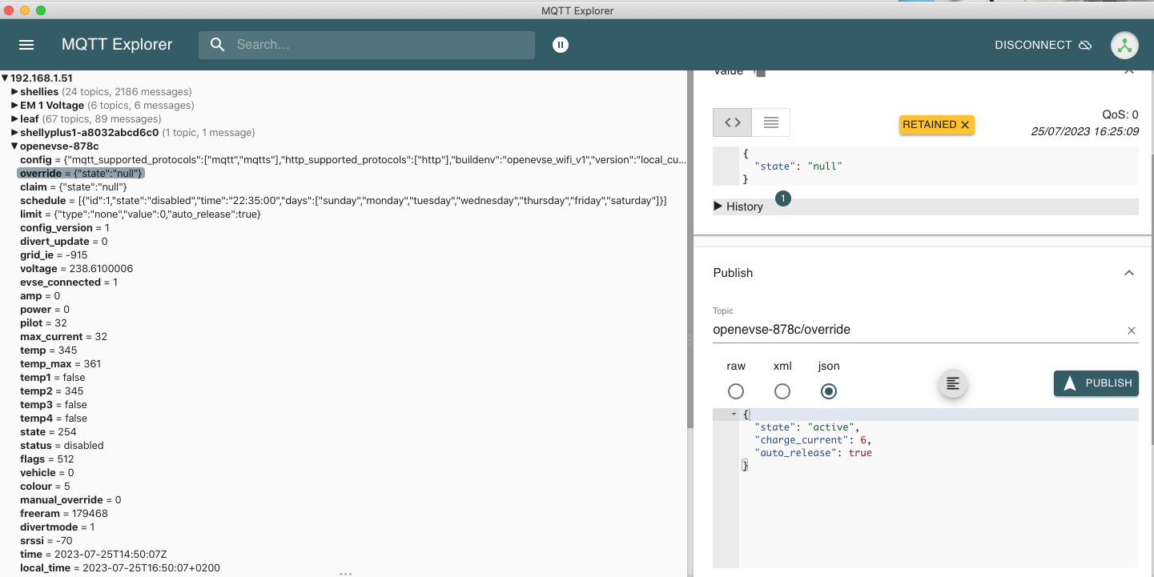
Task: Select the grid_ie = -915 row
Action: click(54, 255)
